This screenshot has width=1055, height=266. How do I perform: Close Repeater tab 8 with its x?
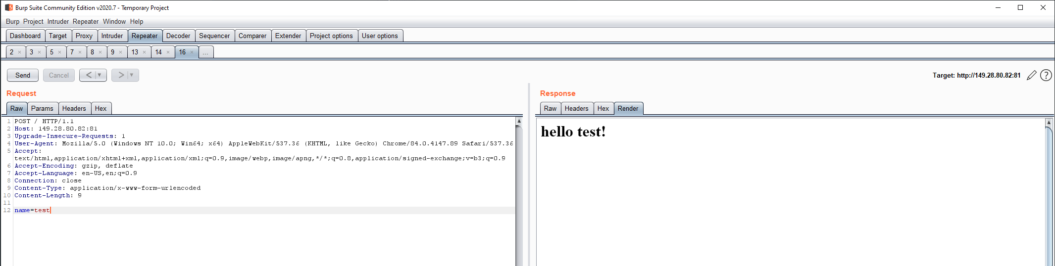pos(100,52)
